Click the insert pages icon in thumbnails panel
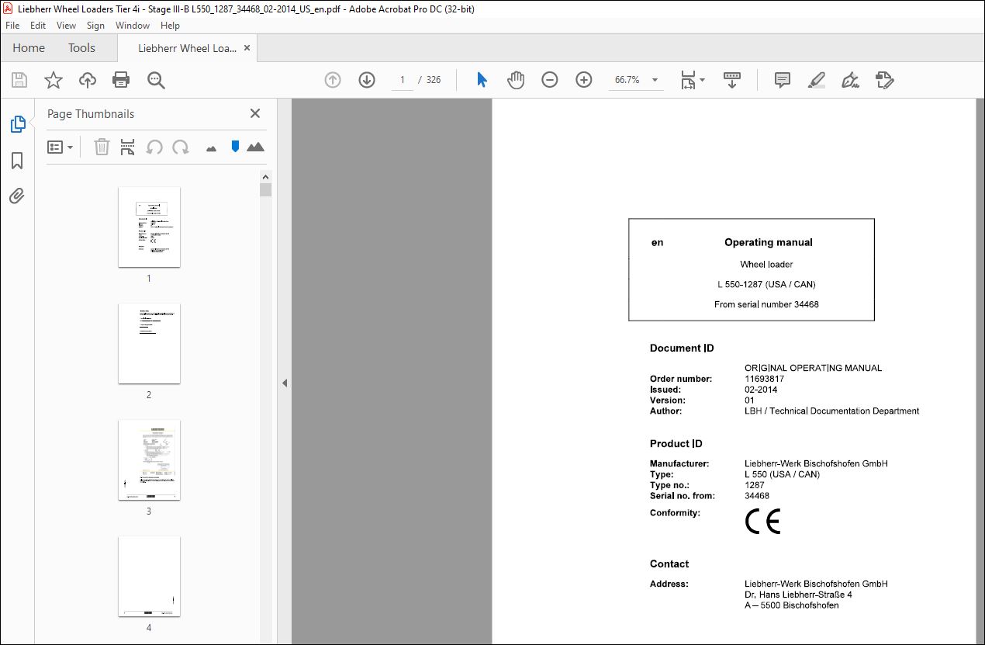Image resolution: width=985 pixels, height=645 pixels. [x=128, y=147]
